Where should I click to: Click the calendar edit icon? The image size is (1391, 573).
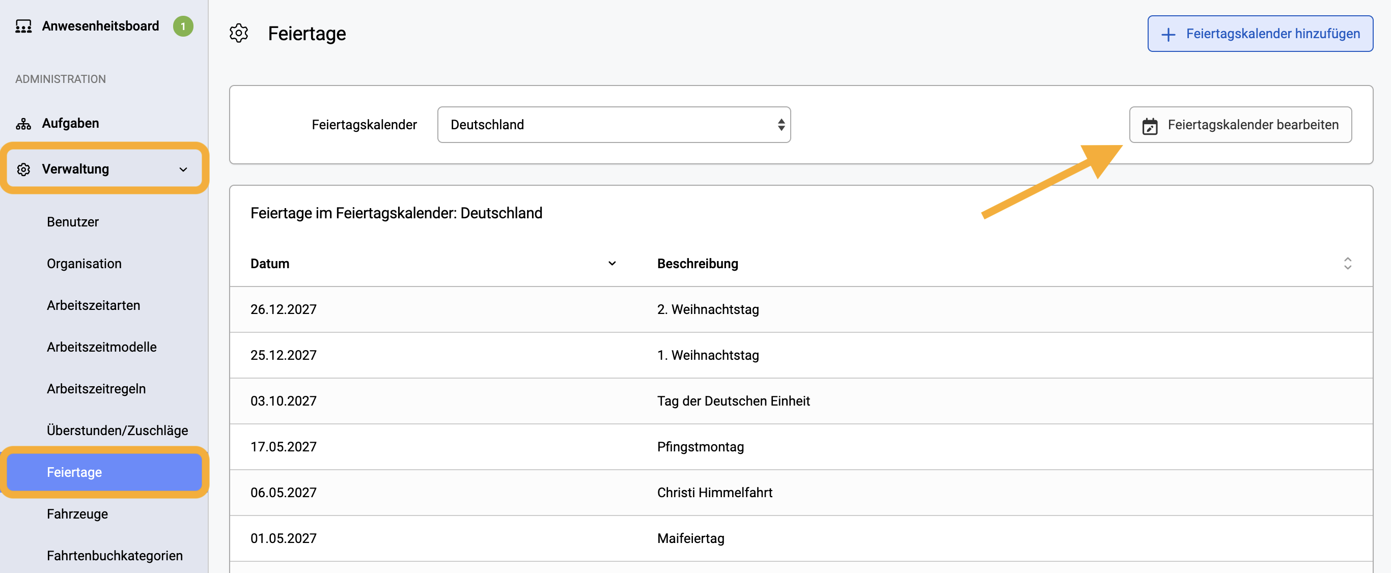1150,126
